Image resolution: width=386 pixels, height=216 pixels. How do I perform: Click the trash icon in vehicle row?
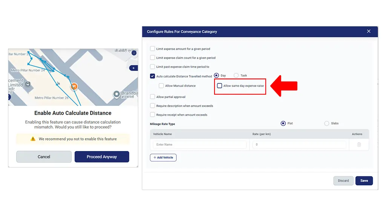(x=359, y=145)
